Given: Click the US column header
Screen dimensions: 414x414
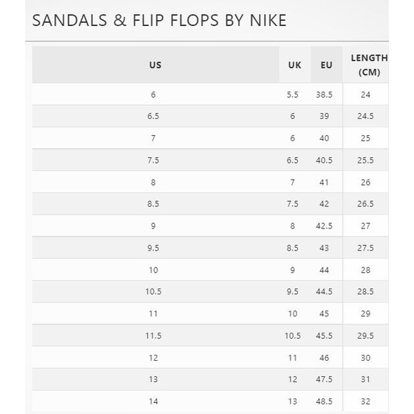Looking at the screenshot, I should click(155, 65).
